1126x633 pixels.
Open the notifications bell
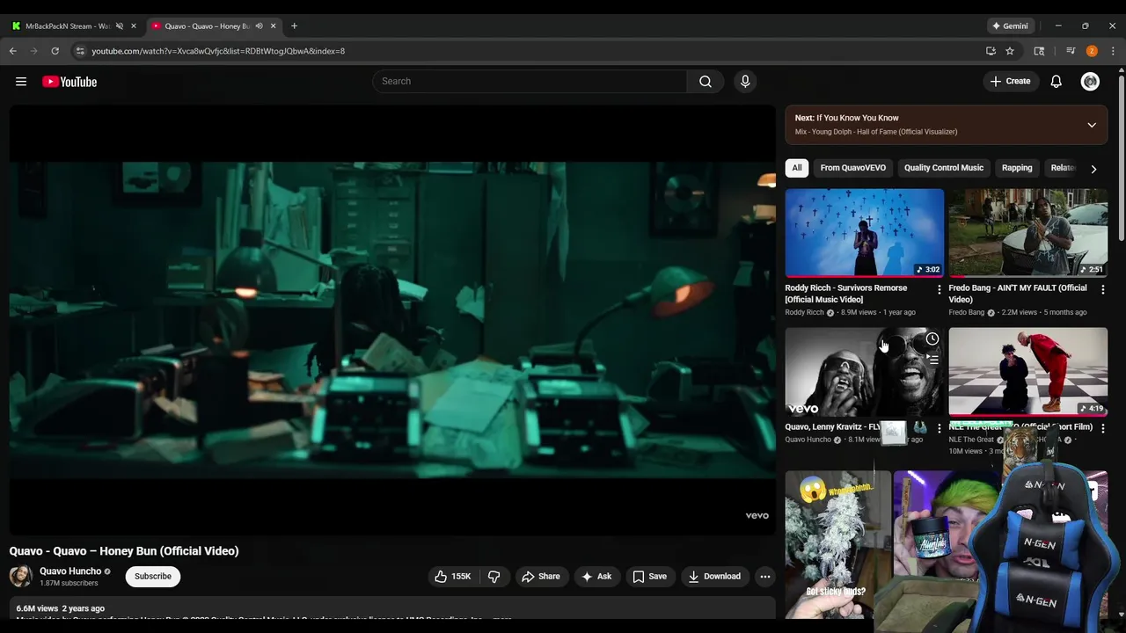[x=1057, y=81]
